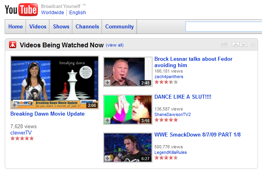Click the red Videos Being Watched Now icon
Viewport: 262px width, 172px height.
tap(13, 45)
